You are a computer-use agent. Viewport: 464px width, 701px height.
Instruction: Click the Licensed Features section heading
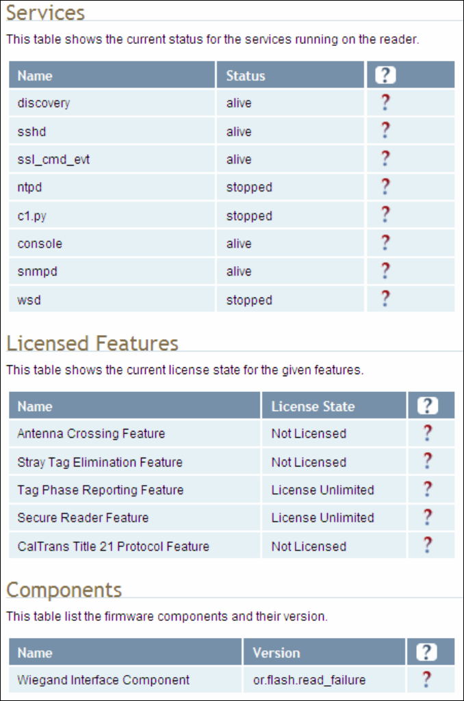[92, 343]
